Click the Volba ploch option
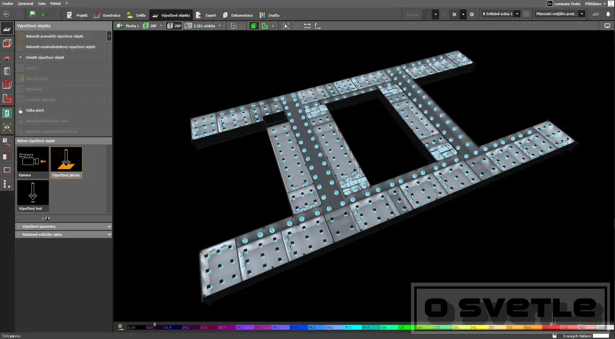Image resolution: width=615 pixels, height=339 pixels. click(x=34, y=110)
